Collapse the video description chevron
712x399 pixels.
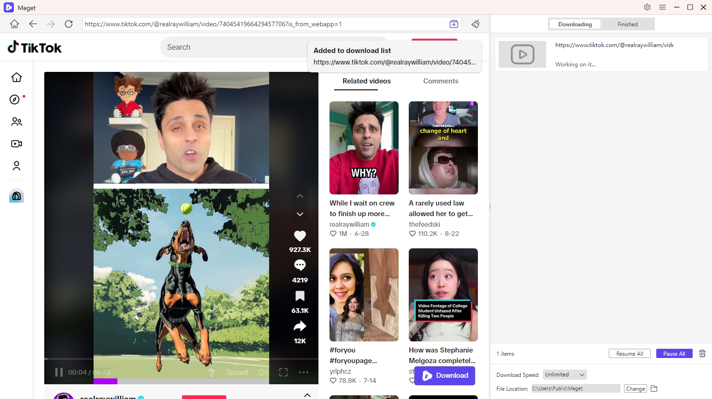coord(307,395)
